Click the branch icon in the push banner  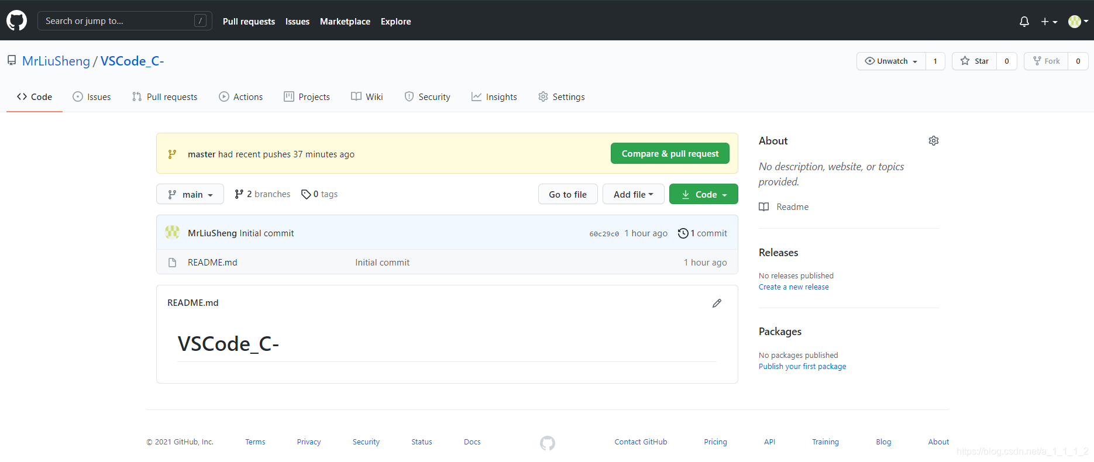tap(172, 154)
